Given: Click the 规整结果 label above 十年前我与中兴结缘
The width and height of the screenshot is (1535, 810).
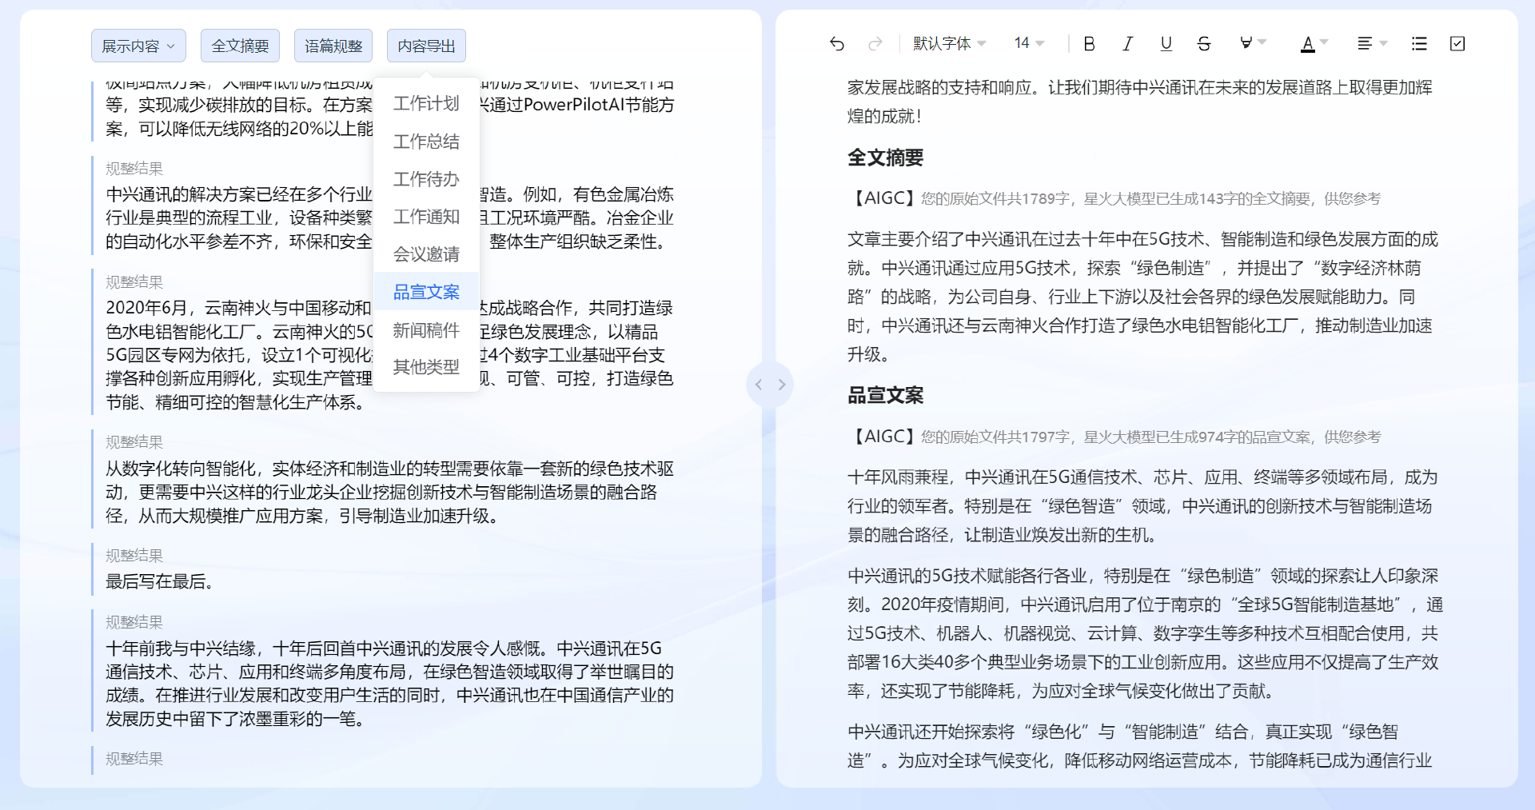Looking at the screenshot, I should (134, 622).
